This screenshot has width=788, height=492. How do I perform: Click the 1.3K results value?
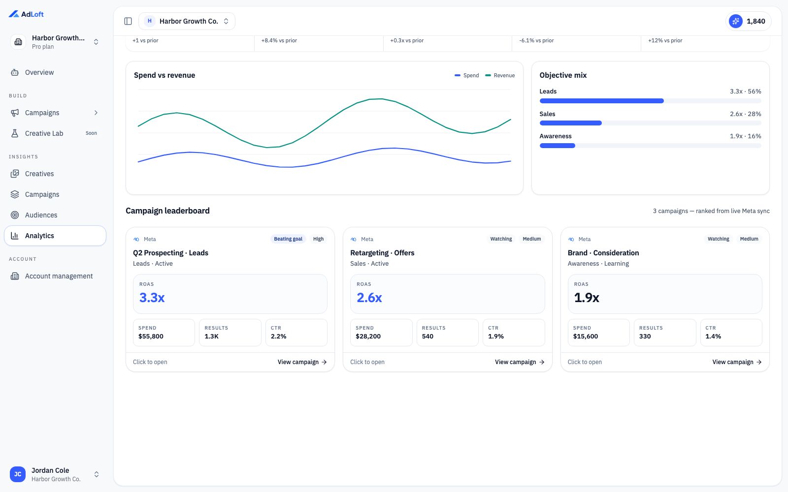[x=211, y=337]
